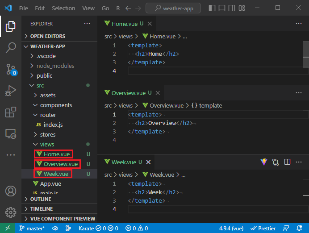The height and width of the screenshot is (233, 309).
Task: Click the VS Code logo icon
Action: (8, 8)
